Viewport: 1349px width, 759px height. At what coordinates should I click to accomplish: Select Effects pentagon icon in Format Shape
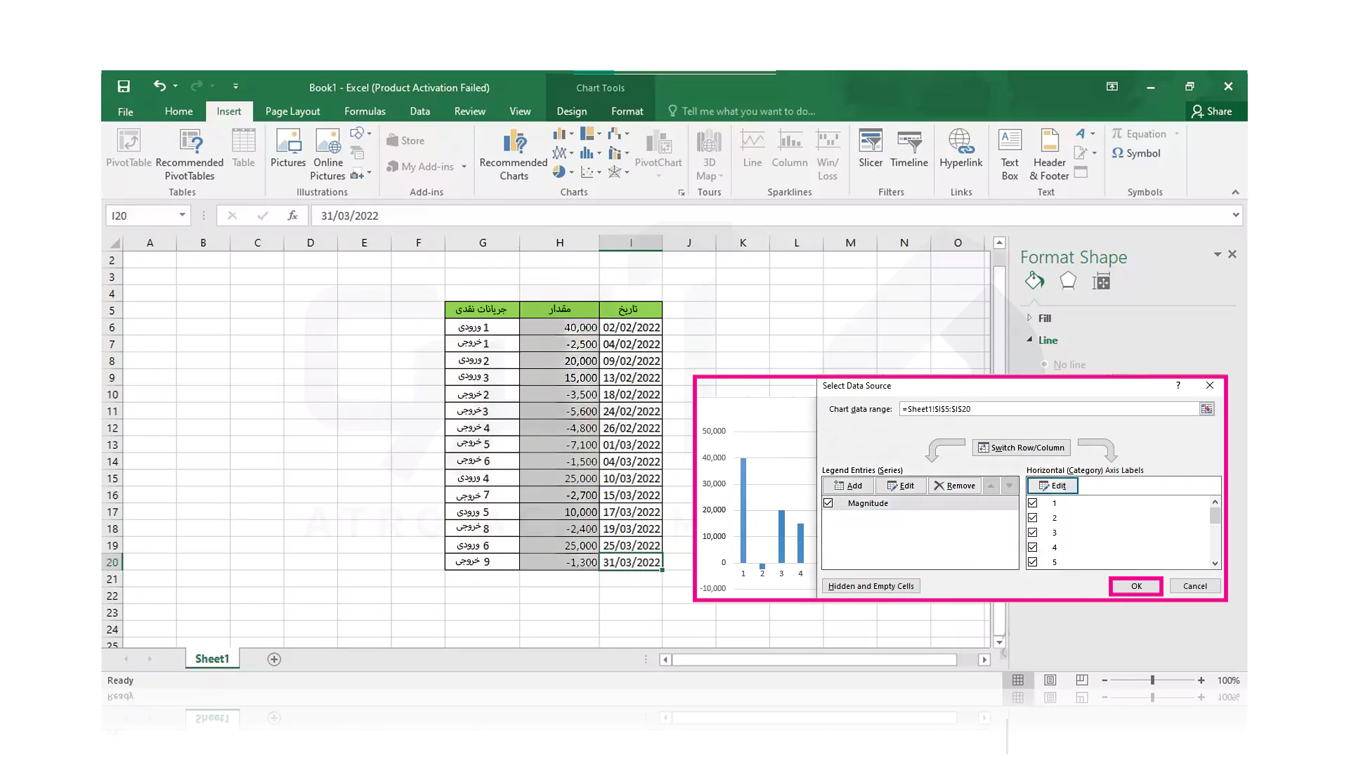[1068, 281]
